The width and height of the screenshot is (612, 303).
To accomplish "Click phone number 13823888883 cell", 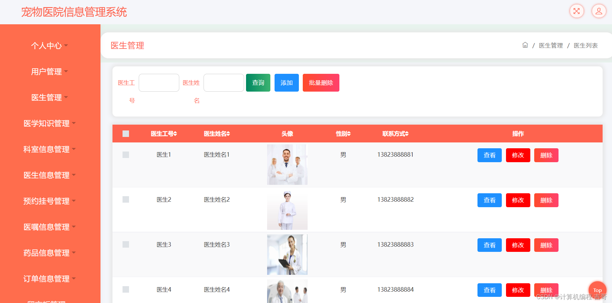I will [x=395, y=244].
